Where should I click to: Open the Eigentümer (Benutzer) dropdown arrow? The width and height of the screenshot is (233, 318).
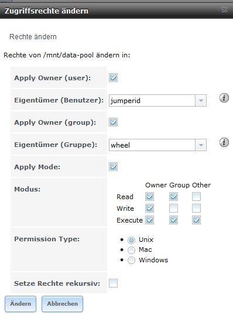pos(201,100)
